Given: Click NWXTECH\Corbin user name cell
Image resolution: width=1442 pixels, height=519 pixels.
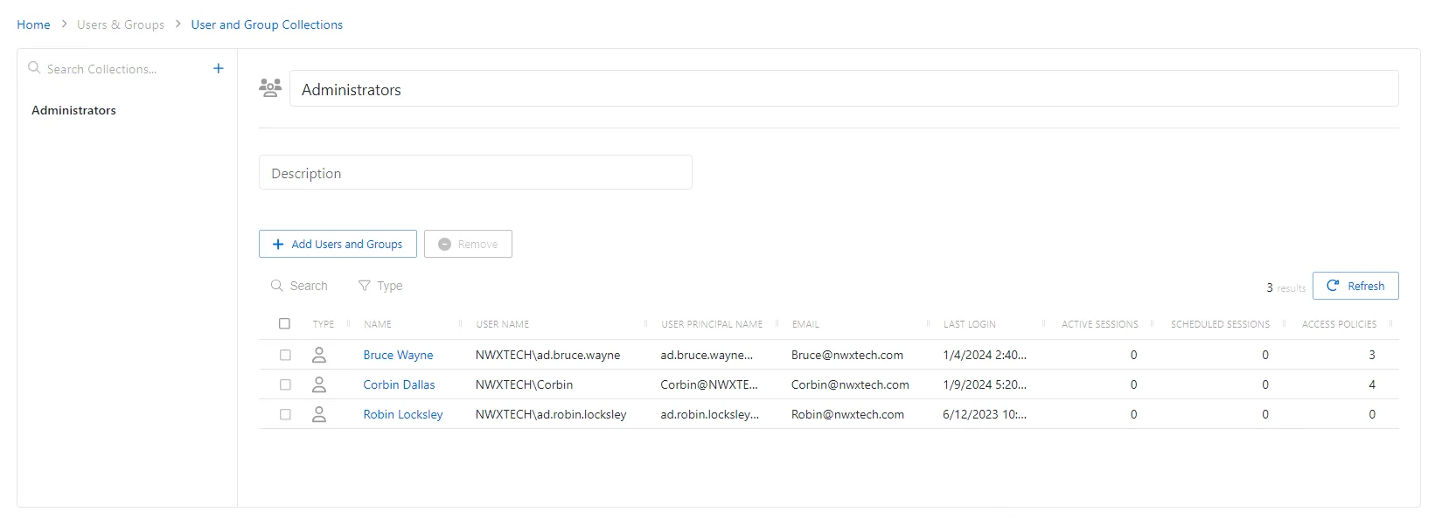Looking at the screenshot, I should point(525,384).
